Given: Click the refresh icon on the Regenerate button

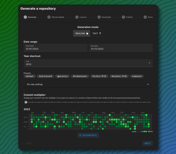Looking at the screenshot, I should tap(80, 136).
